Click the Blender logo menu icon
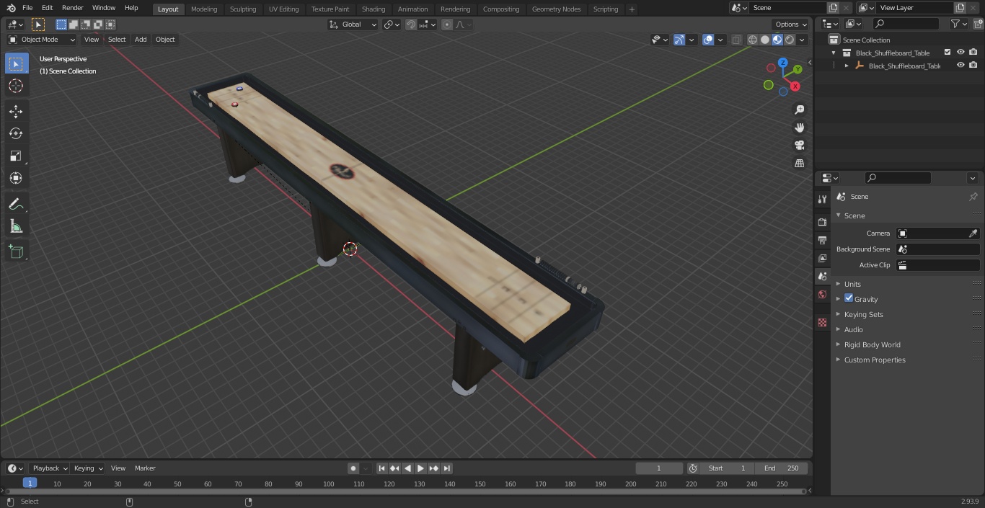This screenshot has height=508, width=985. 11,8
